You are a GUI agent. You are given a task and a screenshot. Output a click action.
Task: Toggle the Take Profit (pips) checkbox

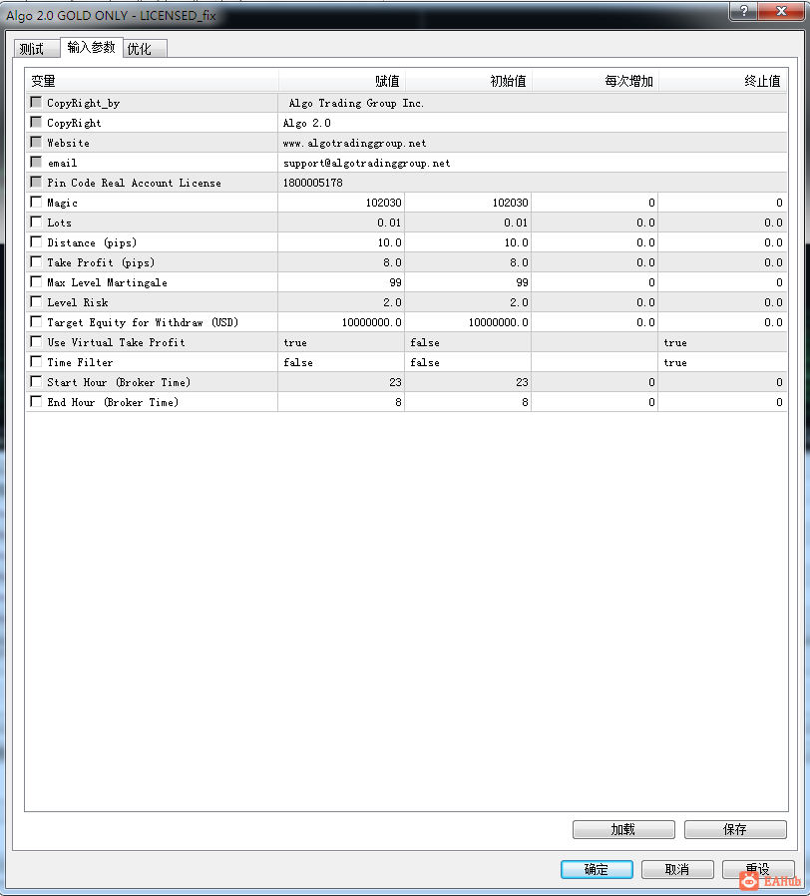(x=37, y=262)
